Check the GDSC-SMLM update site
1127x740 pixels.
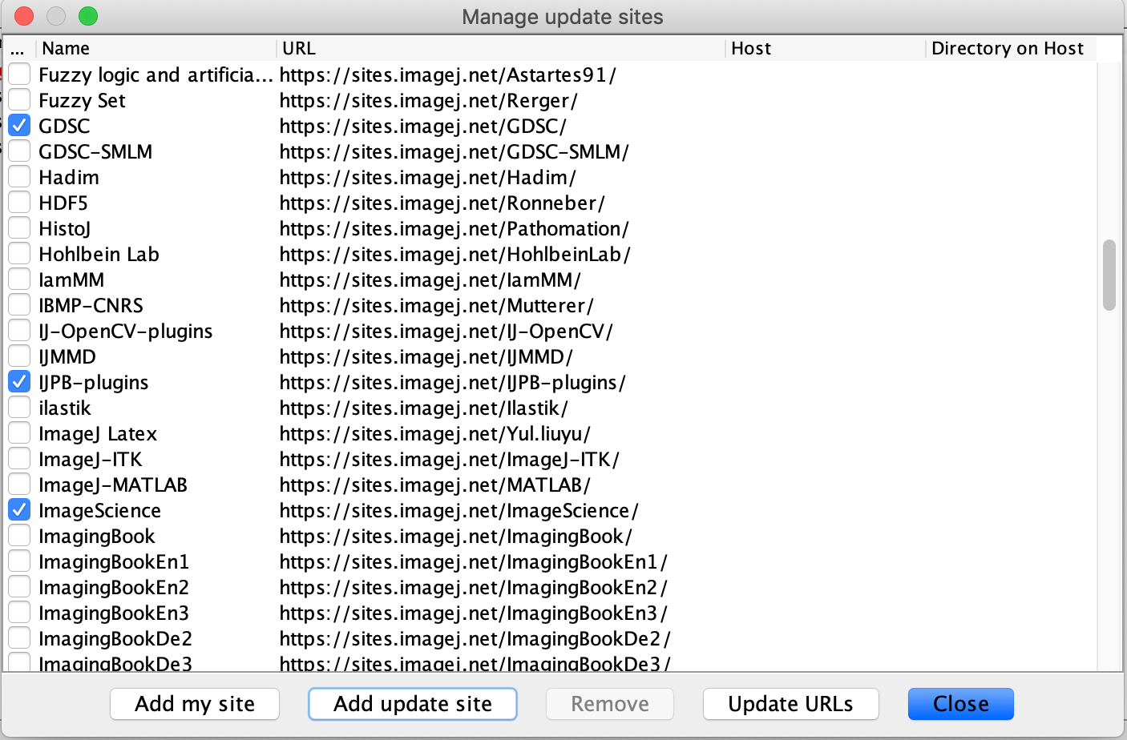(19, 151)
